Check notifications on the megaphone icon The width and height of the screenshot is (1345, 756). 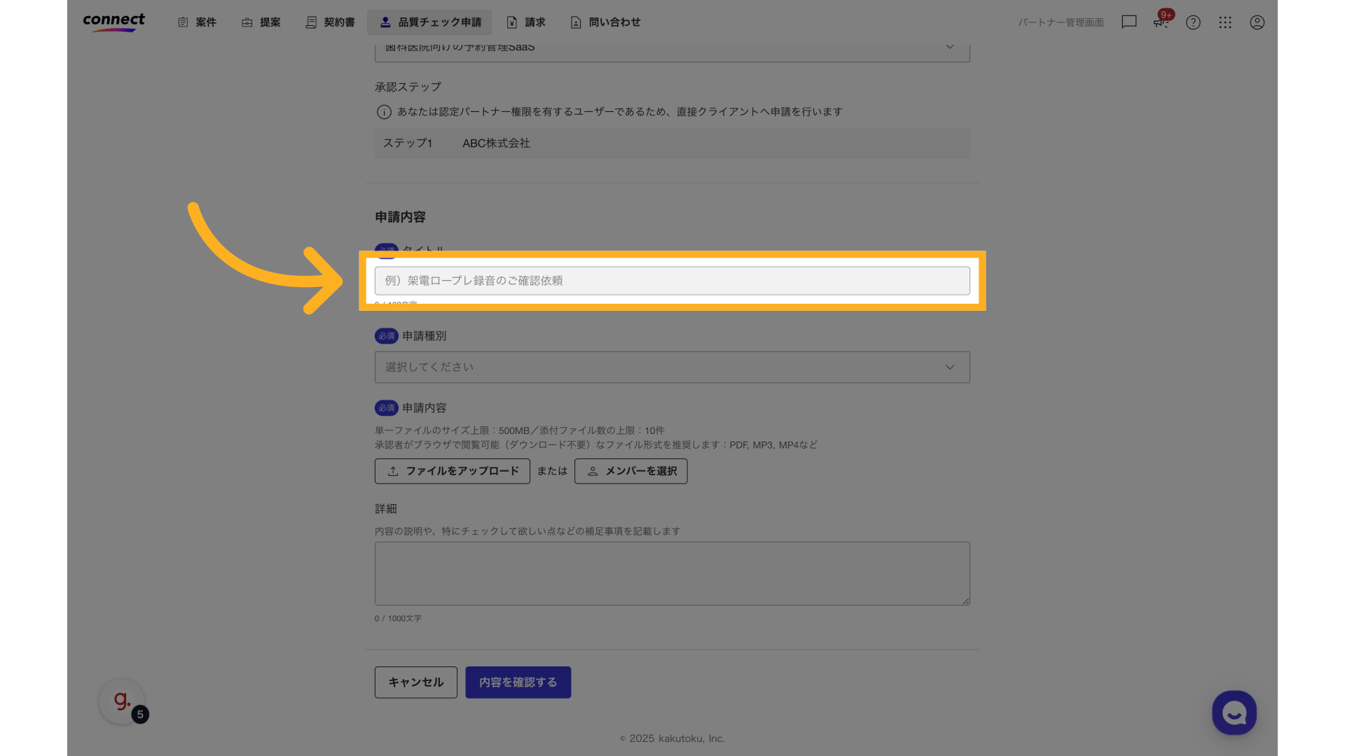click(1159, 22)
